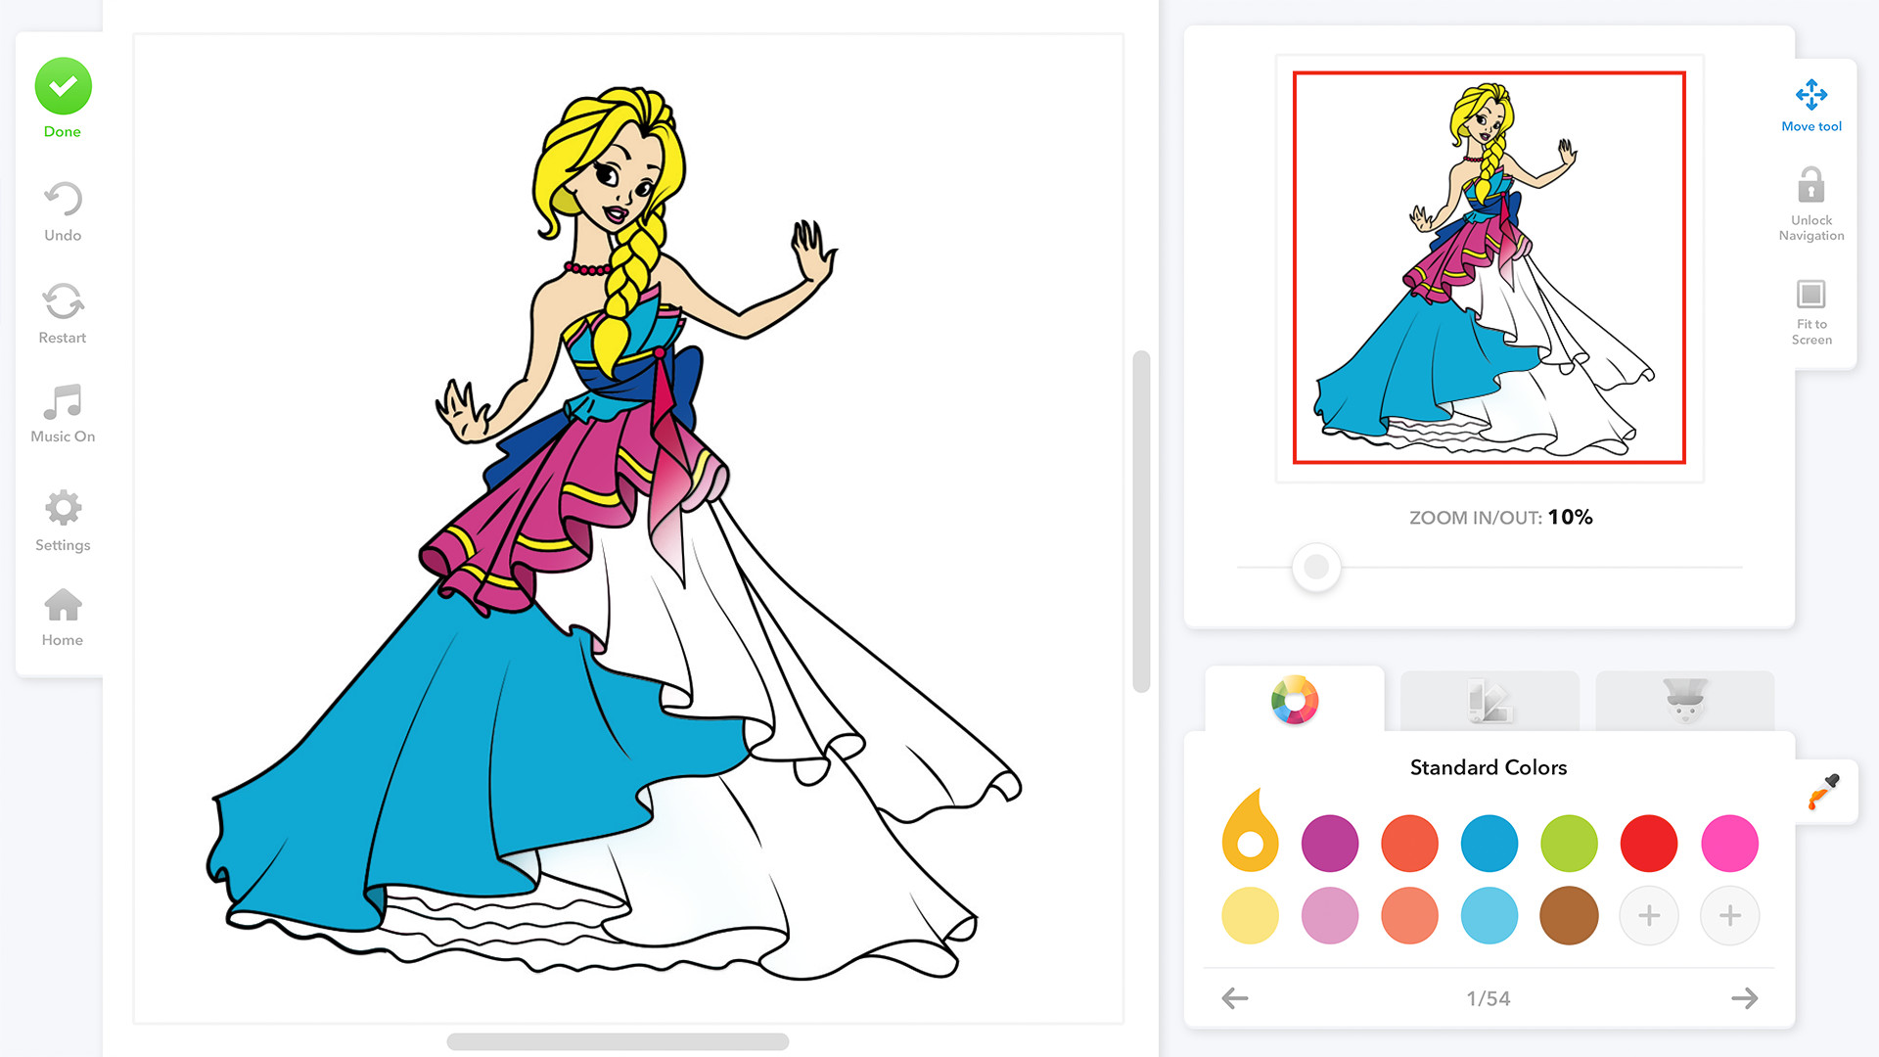Image resolution: width=1879 pixels, height=1057 pixels.
Task: Click the Home icon
Action: point(62,619)
